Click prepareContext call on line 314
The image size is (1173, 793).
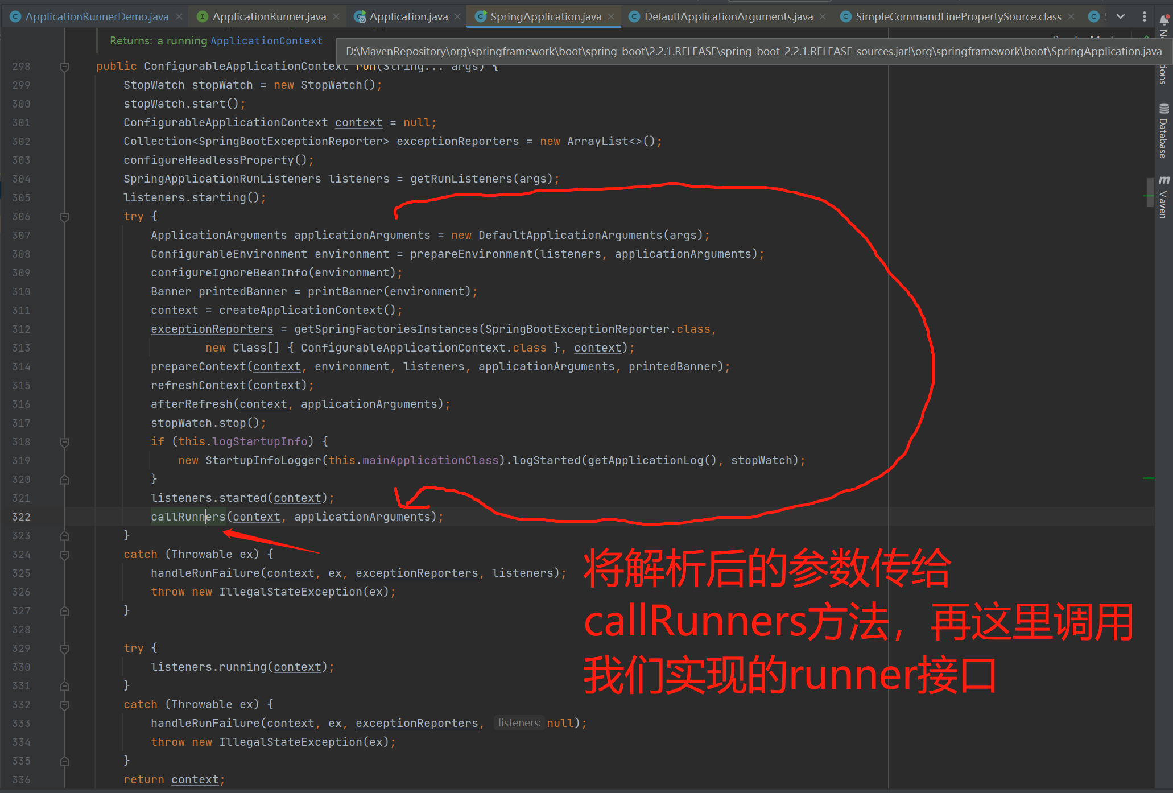tap(199, 366)
